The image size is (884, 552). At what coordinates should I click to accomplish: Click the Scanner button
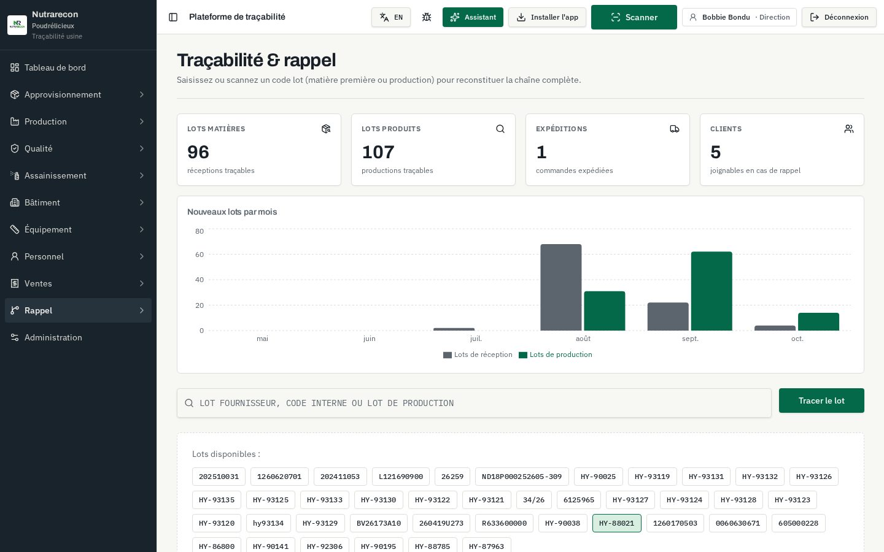pyautogui.click(x=634, y=17)
